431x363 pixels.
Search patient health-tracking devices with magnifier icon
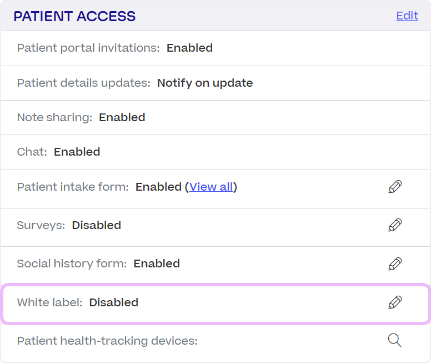click(x=395, y=340)
